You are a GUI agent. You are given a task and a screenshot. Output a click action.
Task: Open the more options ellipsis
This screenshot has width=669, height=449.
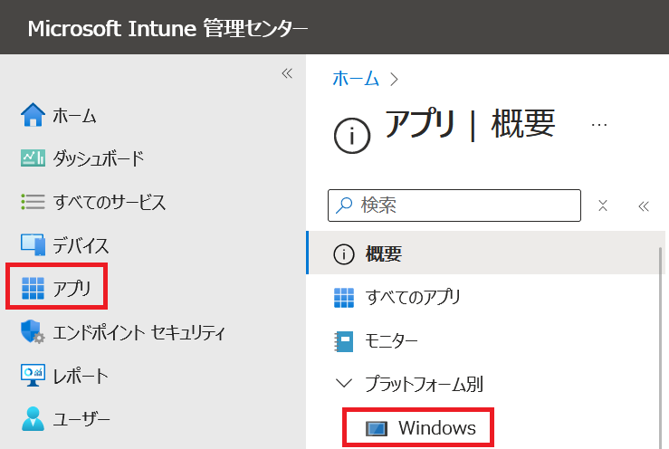click(x=599, y=125)
